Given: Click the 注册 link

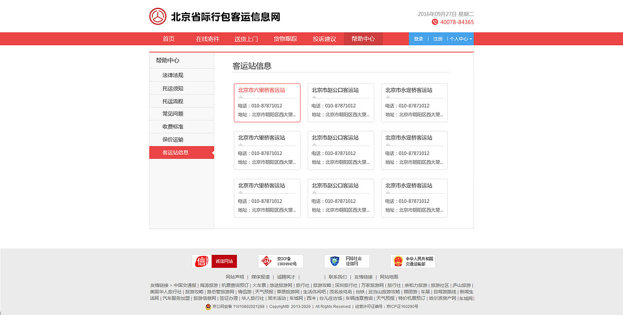Looking at the screenshot, I should (437, 38).
